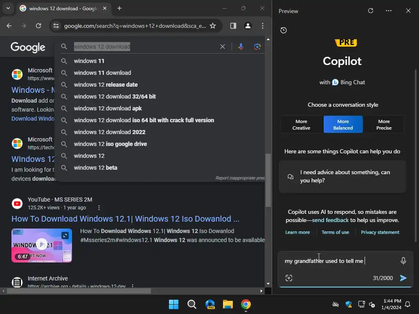Close the Copilot Preview panel
The width and height of the screenshot is (419, 314).
point(408,11)
